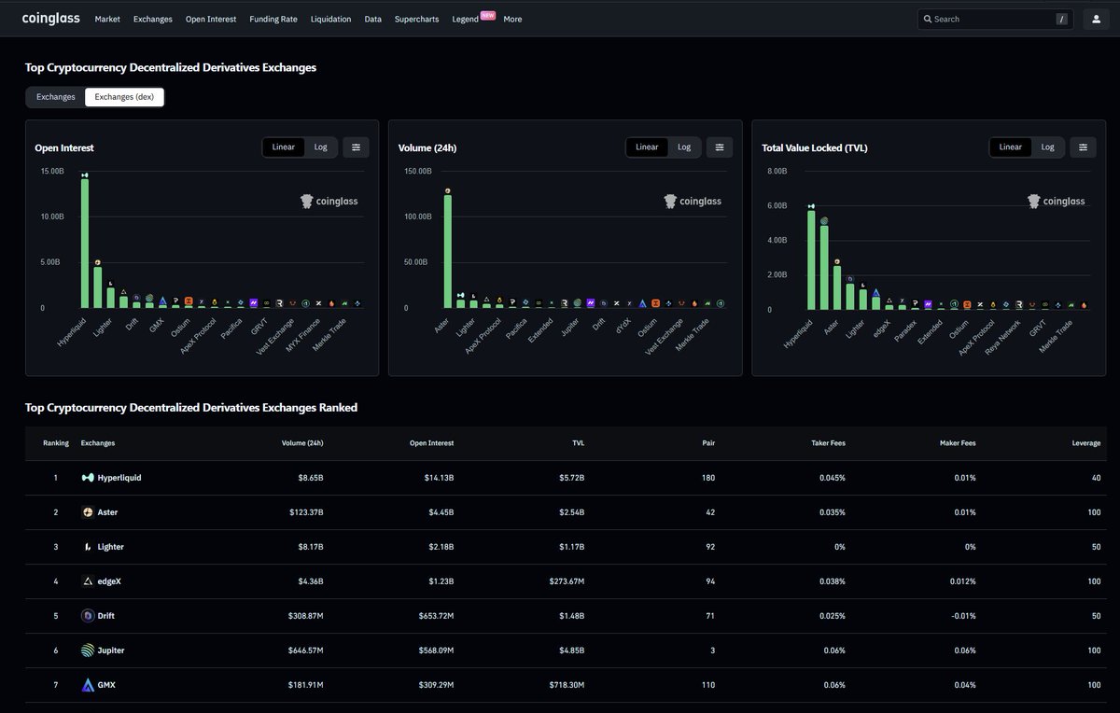1120x713 pixels.
Task: Select Linear scale for Open Interest chart
Action: 284,147
